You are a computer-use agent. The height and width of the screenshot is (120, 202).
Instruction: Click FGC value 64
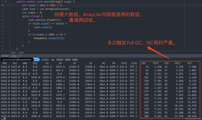point(166,102)
